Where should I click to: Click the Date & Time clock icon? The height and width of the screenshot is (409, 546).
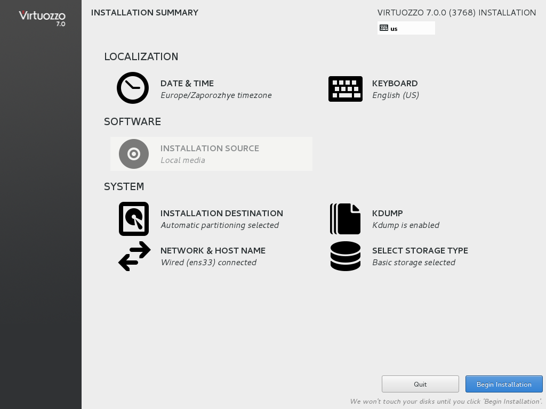[133, 88]
